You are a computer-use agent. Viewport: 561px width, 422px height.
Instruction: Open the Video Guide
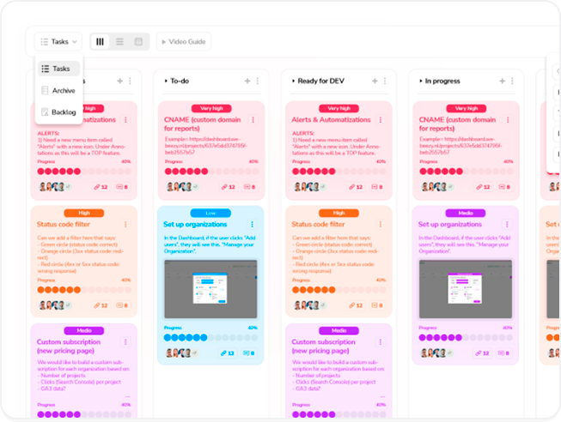(182, 41)
